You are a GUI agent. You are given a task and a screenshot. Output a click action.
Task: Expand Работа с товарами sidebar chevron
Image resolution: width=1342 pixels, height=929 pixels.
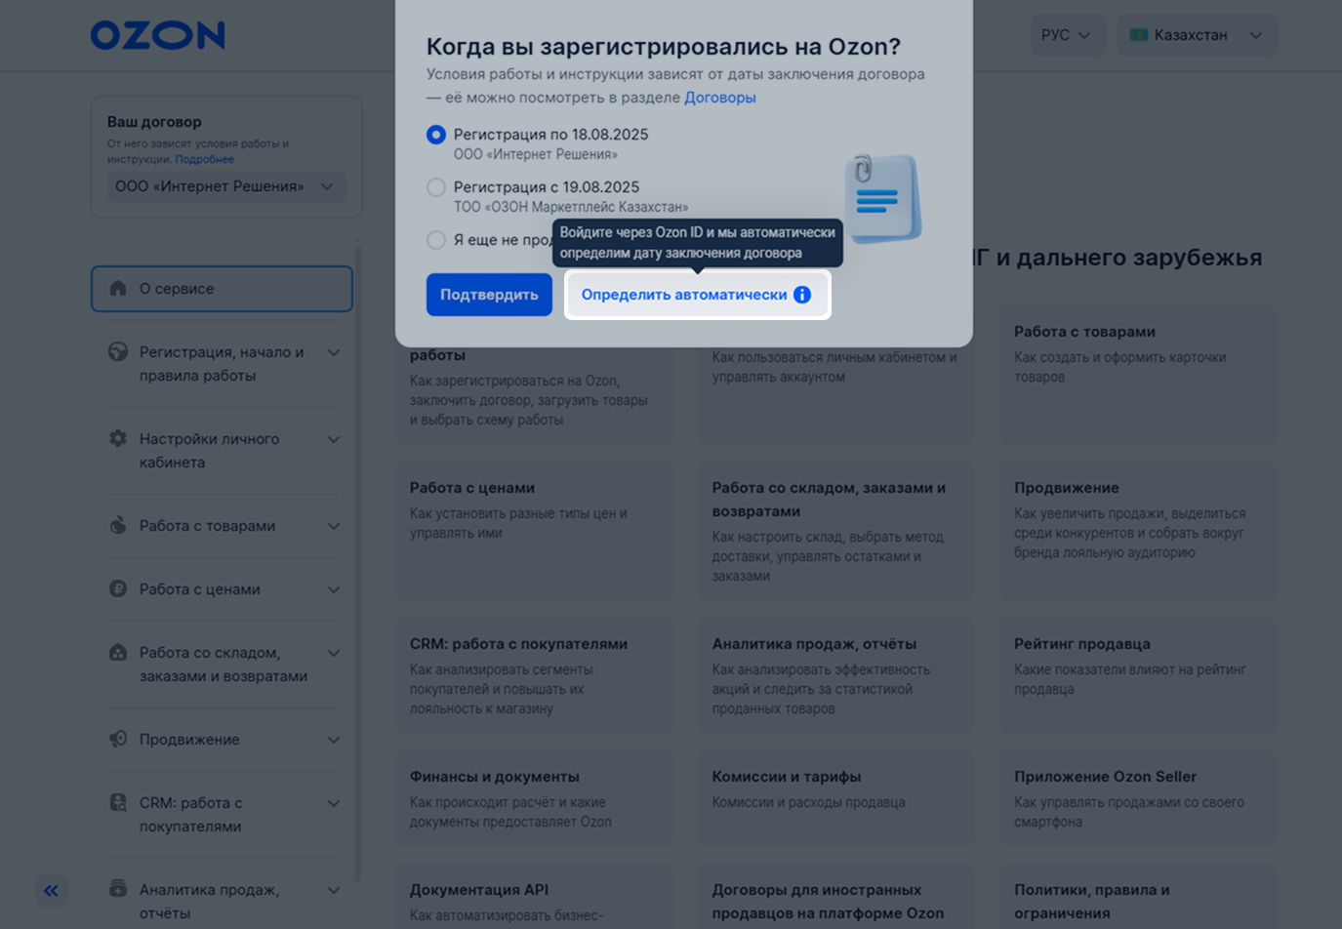(x=334, y=526)
